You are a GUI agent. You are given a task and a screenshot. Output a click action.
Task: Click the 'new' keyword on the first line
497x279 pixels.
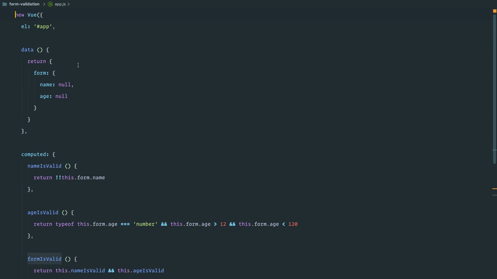coord(19,15)
